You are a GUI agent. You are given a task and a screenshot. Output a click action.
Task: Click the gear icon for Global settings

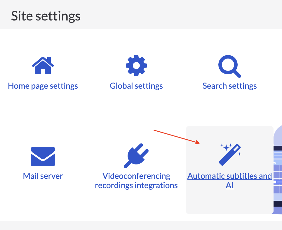tap(136, 66)
